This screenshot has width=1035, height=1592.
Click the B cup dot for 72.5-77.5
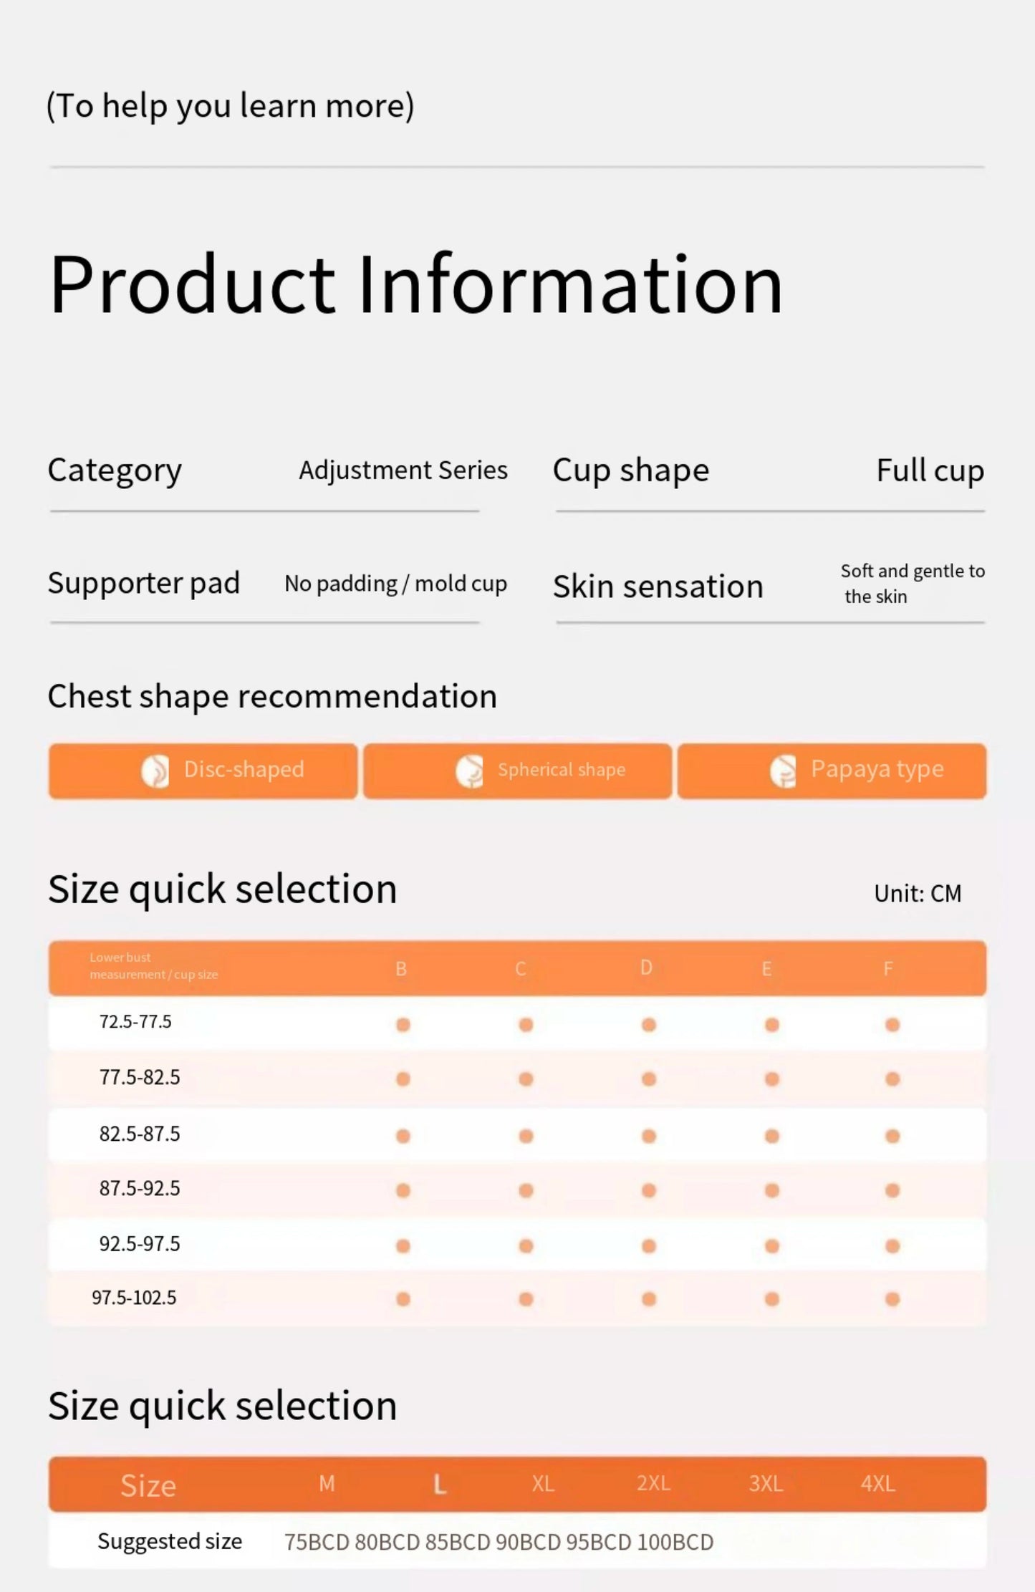(403, 1025)
